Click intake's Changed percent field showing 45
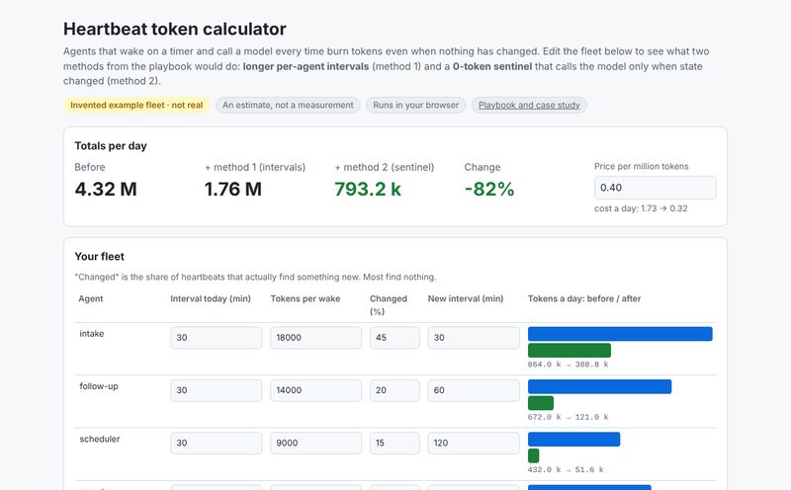Viewport: 791px width, 490px height. click(395, 338)
